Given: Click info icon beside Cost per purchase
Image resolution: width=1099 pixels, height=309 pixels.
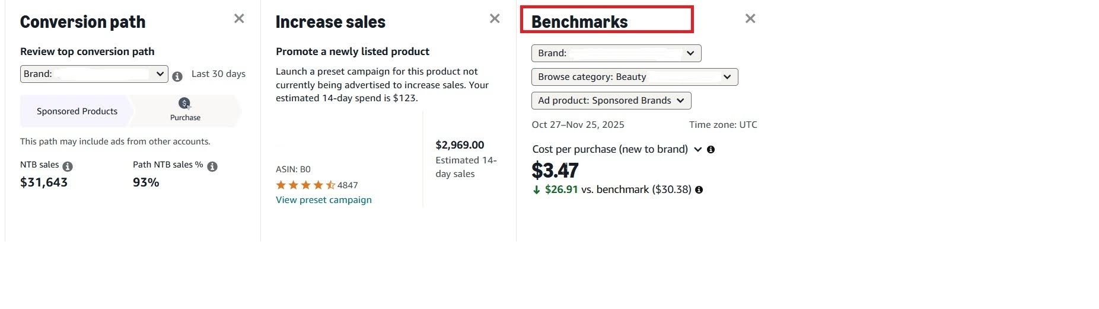Looking at the screenshot, I should coord(711,150).
